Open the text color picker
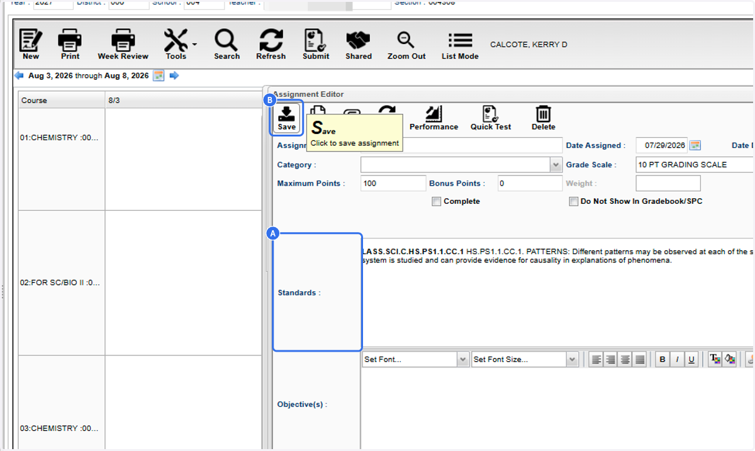 click(x=715, y=359)
